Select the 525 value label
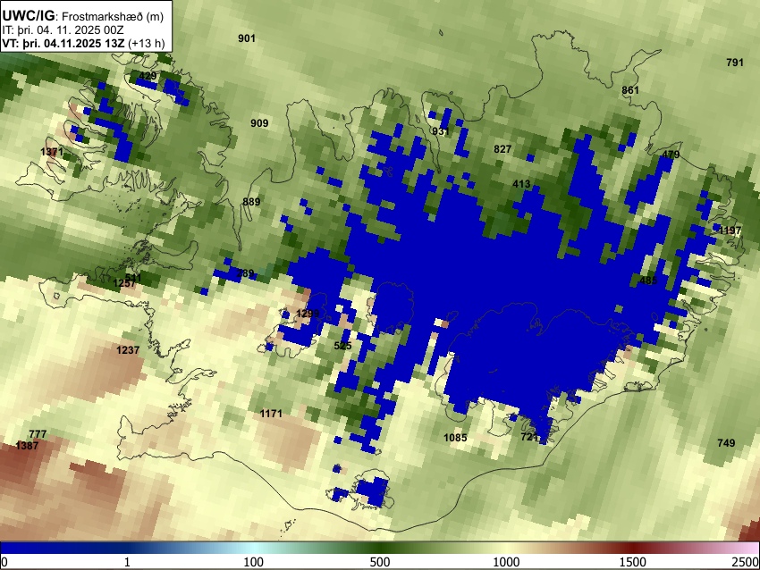760x570 pixels. click(342, 346)
